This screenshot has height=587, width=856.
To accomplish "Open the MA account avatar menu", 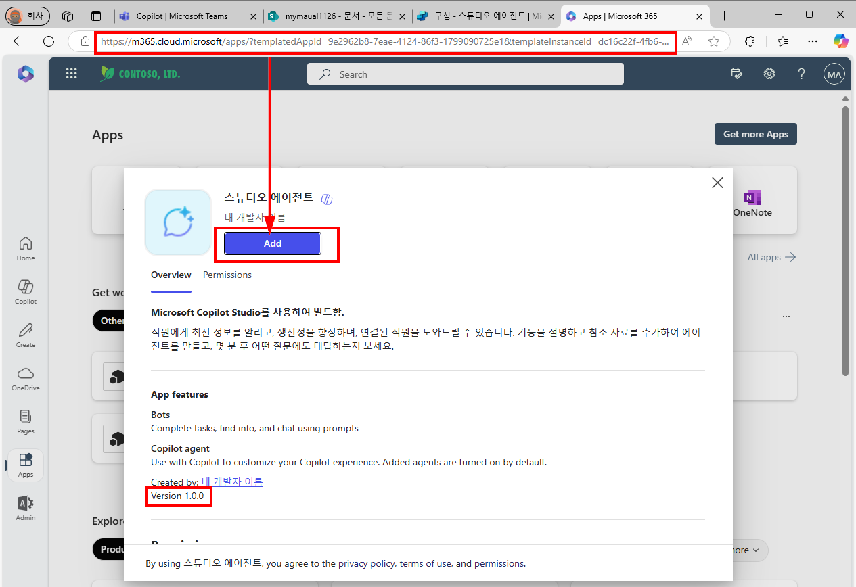I will (834, 74).
